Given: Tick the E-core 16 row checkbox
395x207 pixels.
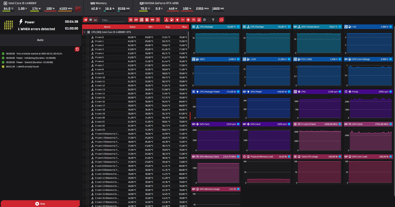Looking at the screenshot, I should click(x=88, y=101).
